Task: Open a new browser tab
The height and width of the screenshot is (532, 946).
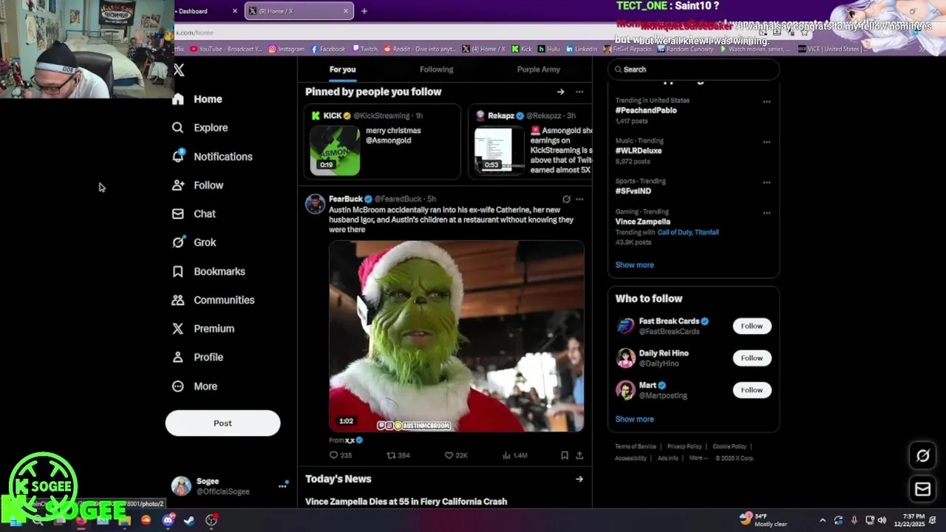Action: point(364,11)
